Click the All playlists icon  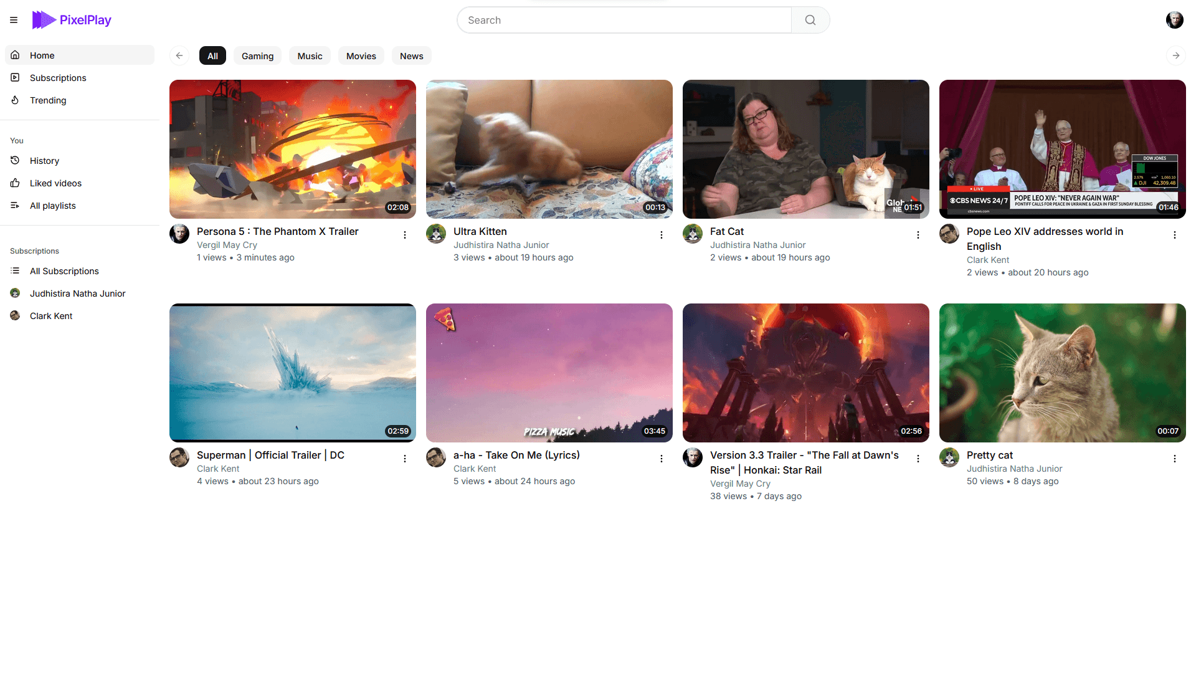[15, 205]
